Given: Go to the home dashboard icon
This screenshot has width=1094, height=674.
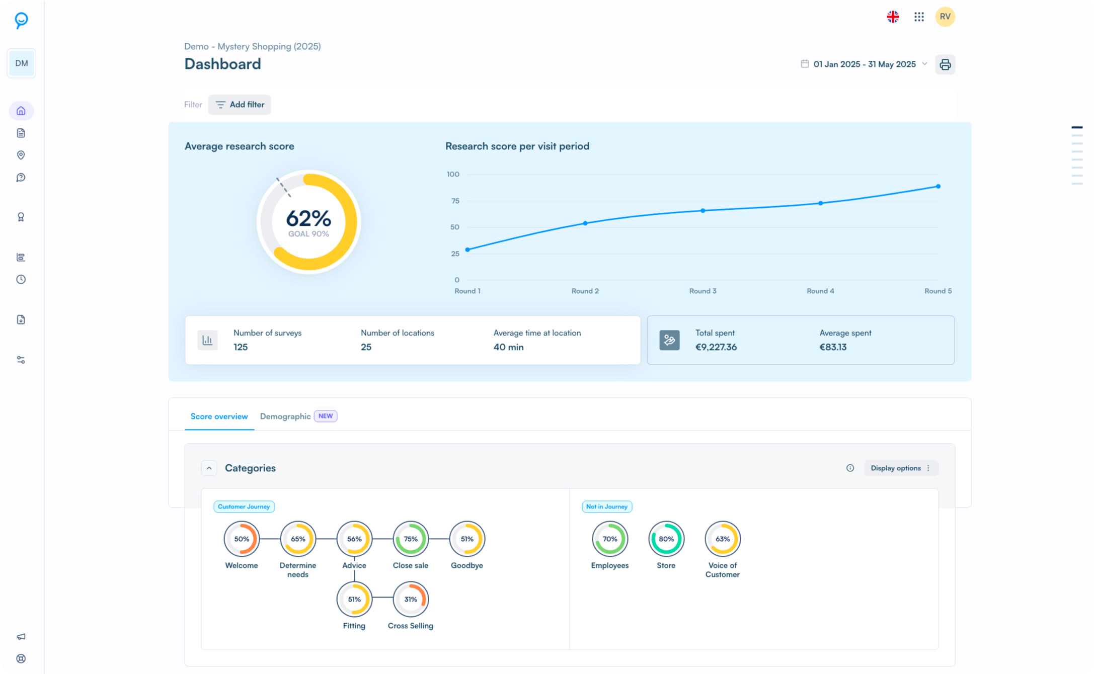Looking at the screenshot, I should click(21, 111).
